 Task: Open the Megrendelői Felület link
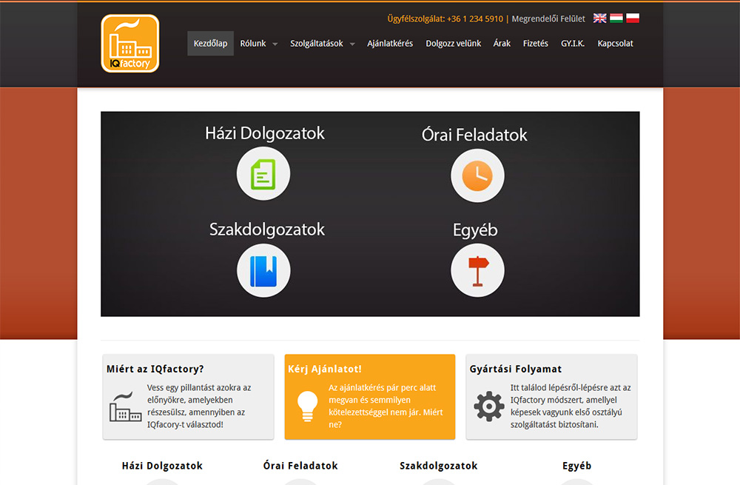click(548, 19)
